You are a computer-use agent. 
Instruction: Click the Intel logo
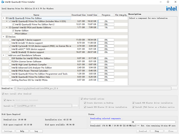click(x=172, y=9)
